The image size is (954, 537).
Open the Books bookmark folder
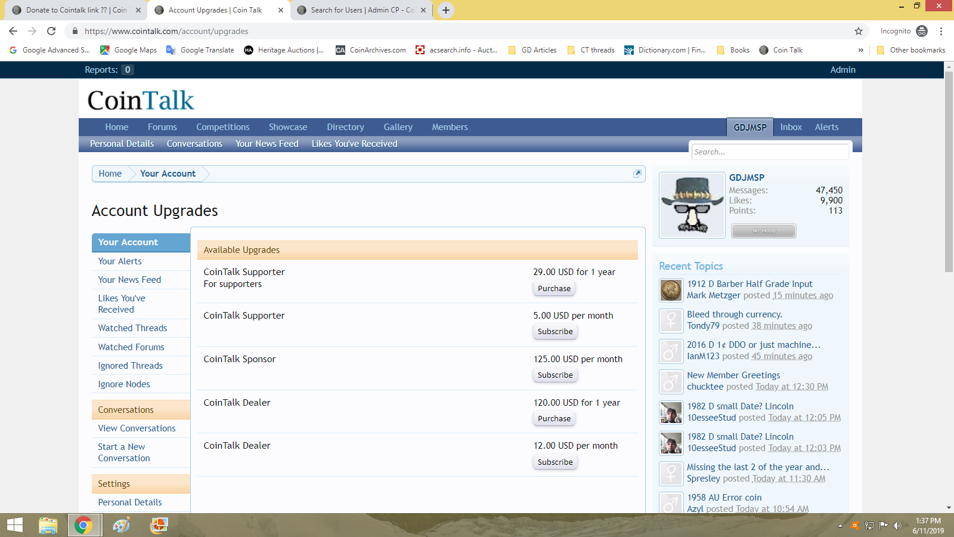733,50
